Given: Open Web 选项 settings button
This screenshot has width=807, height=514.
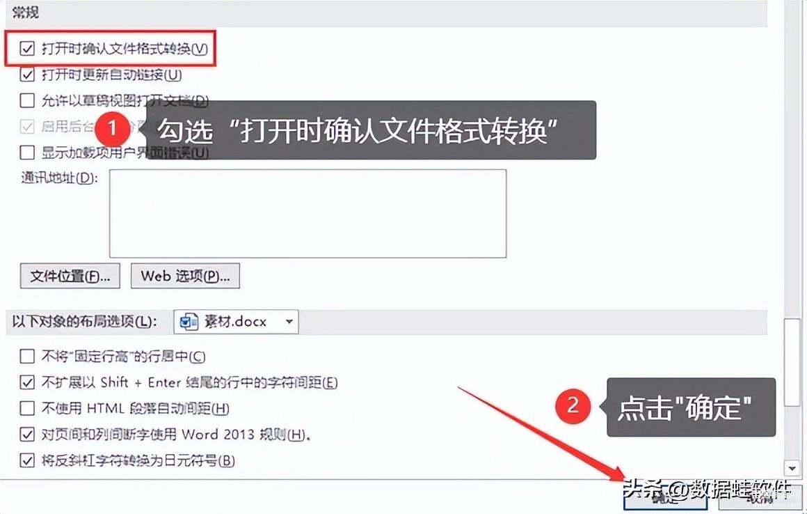Looking at the screenshot, I should click(185, 276).
